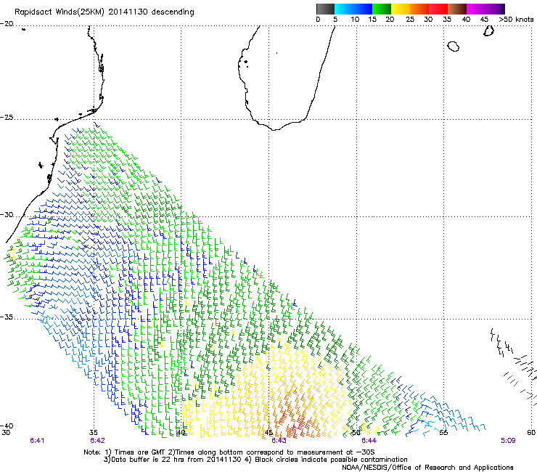This screenshot has width=537, height=472.
Task: Click the bottom-axis longitude label '30'
Action: coord(6,433)
